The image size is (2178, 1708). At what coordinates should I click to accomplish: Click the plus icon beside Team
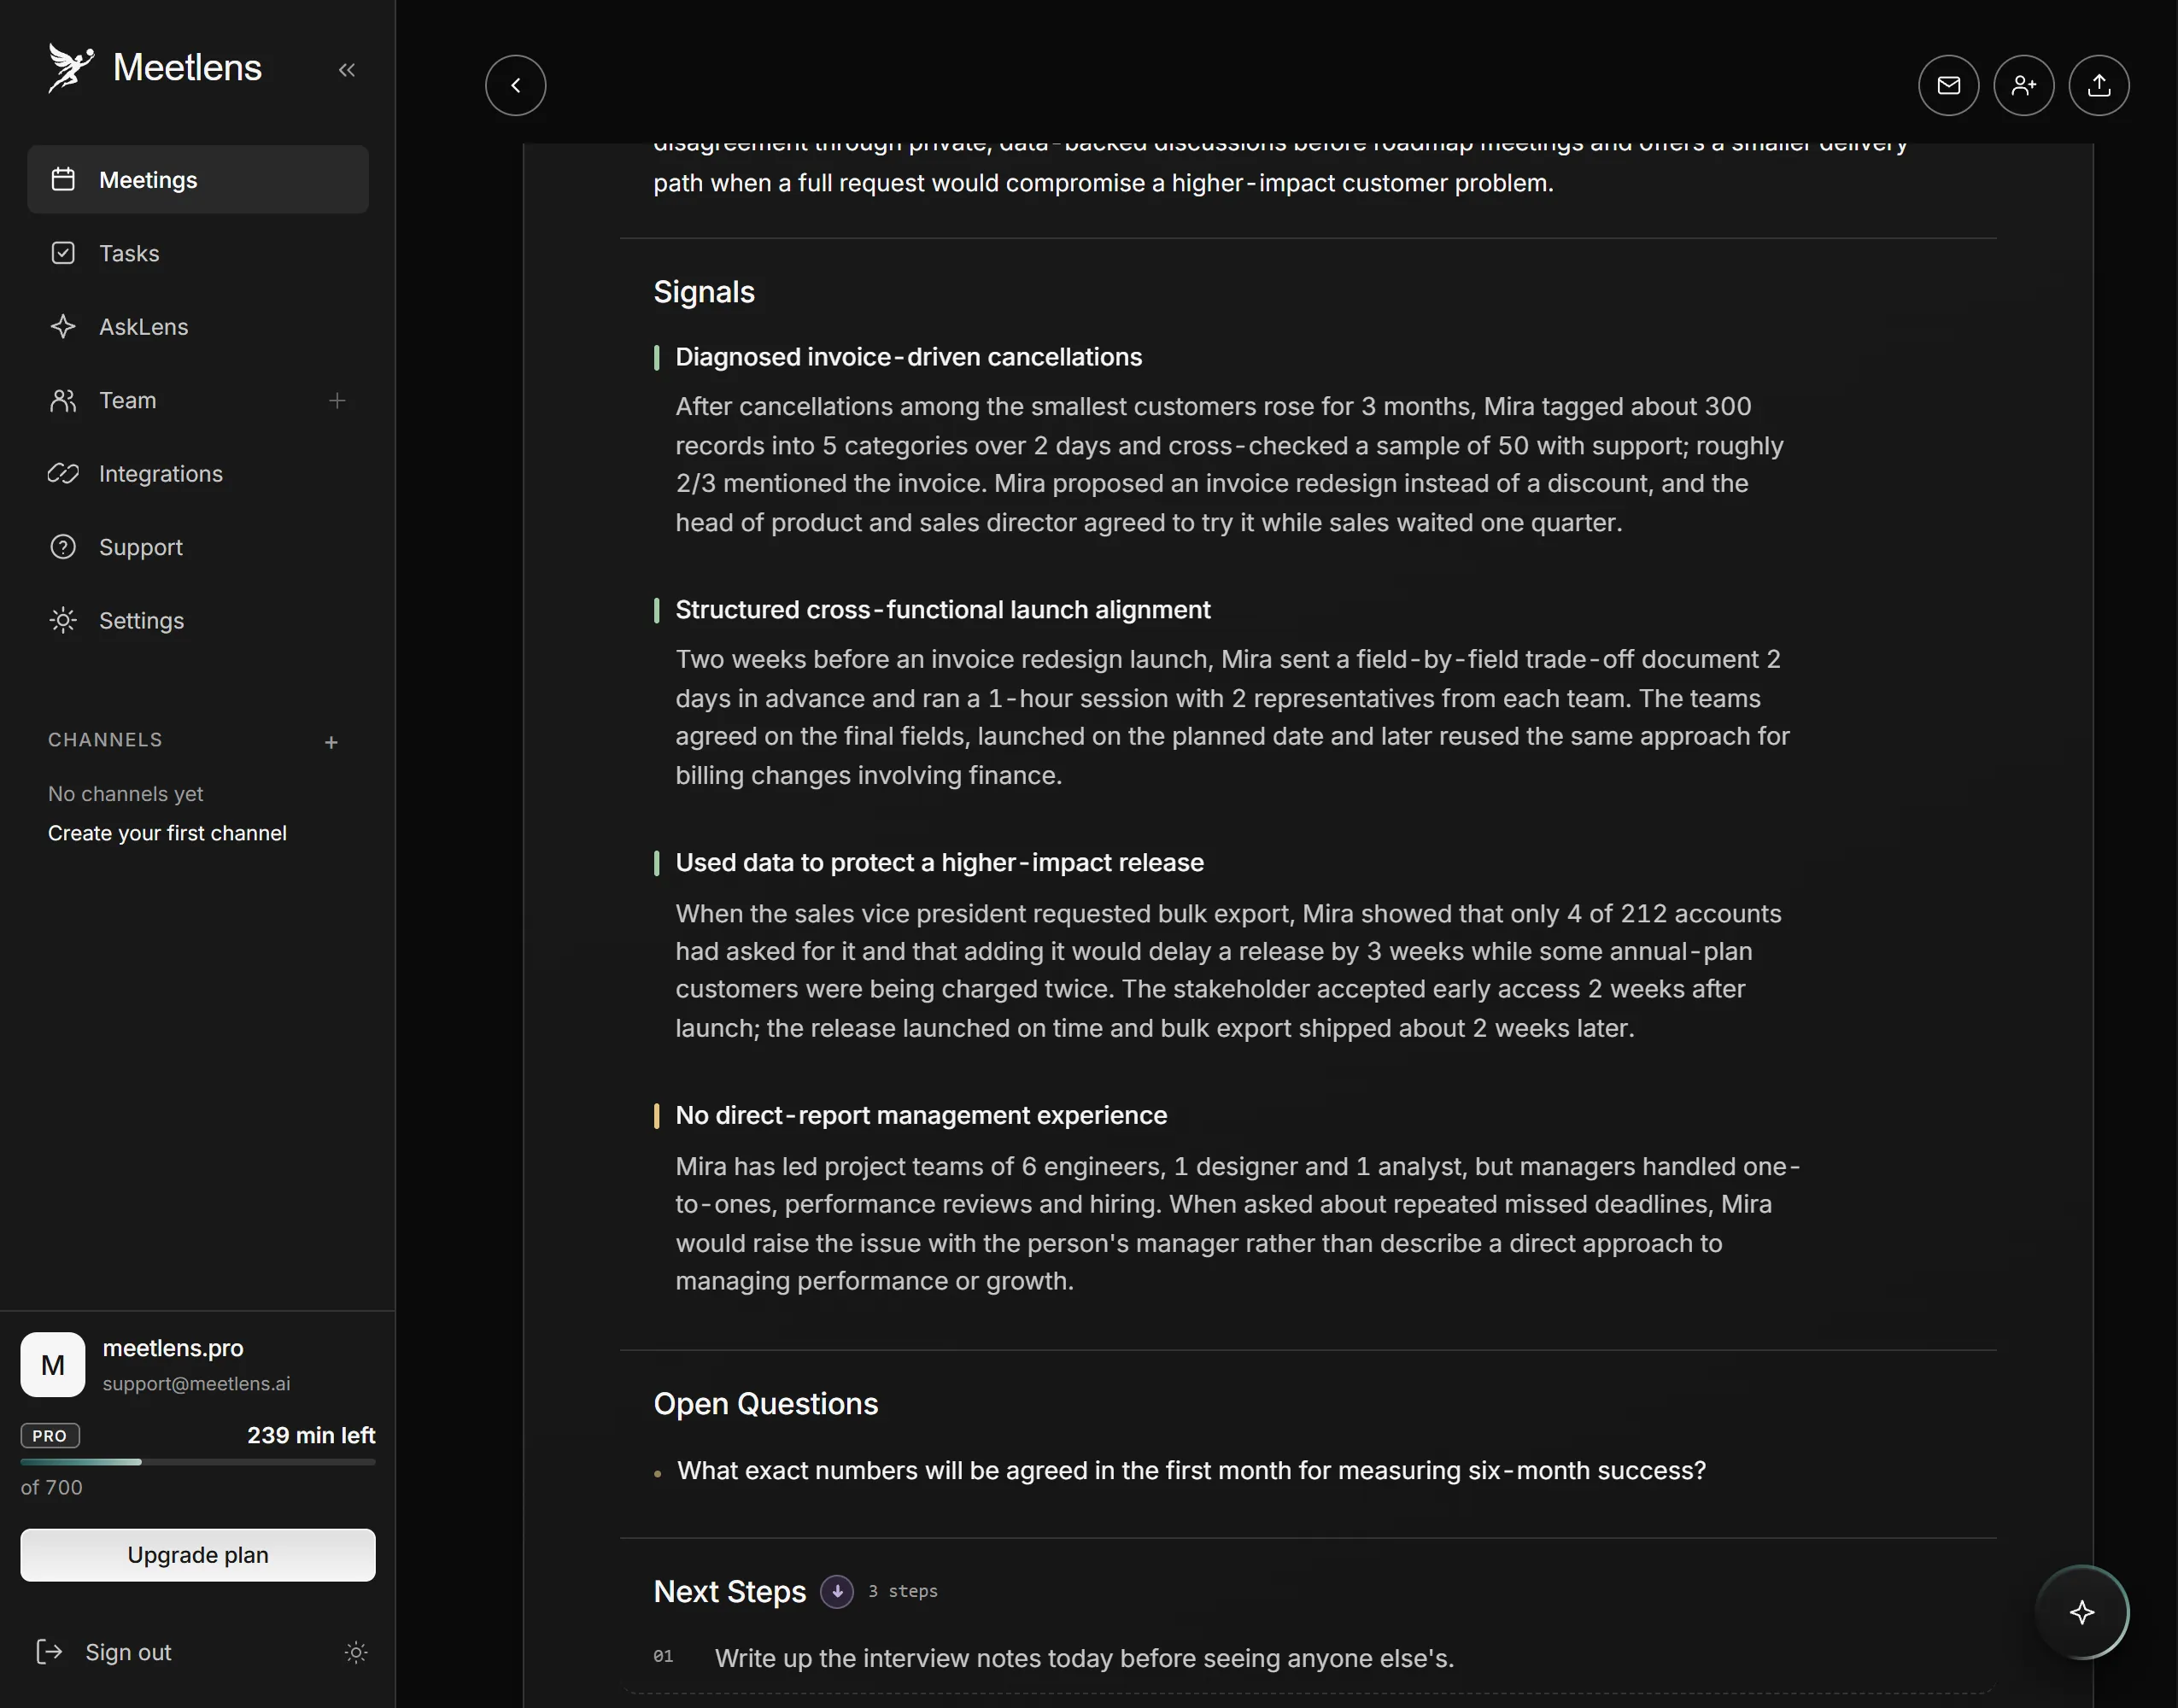point(337,400)
